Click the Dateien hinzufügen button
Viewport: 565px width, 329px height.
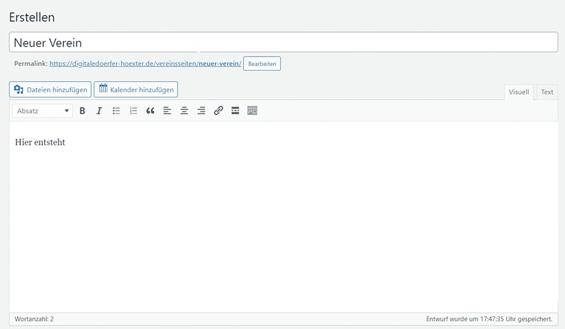tap(50, 90)
